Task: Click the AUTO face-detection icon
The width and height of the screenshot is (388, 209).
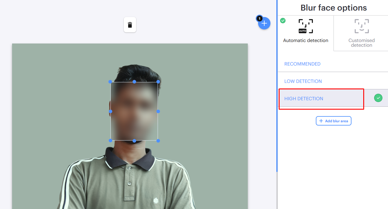Action: click(x=305, y=26)
